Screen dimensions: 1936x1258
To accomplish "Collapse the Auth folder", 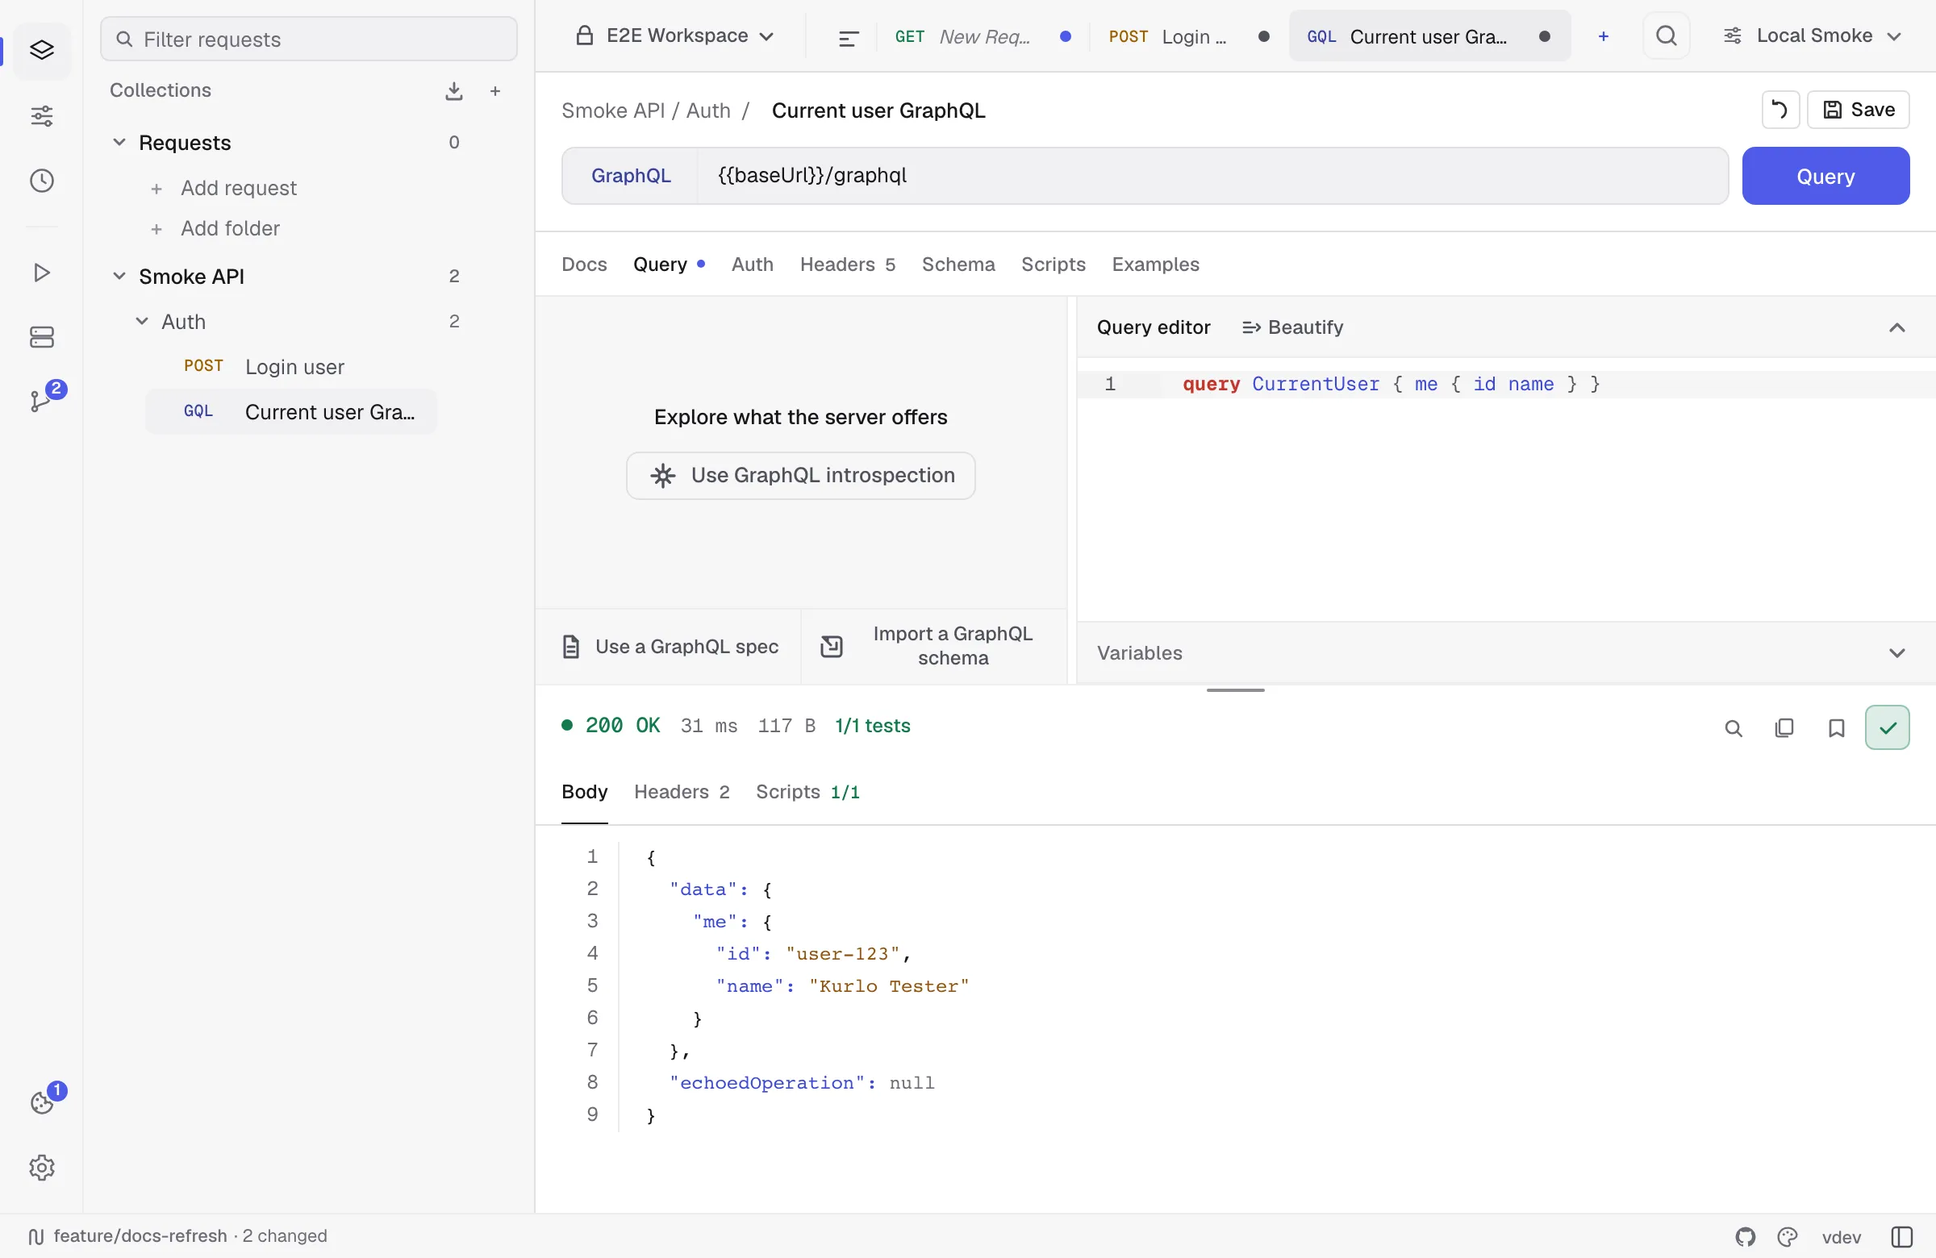I will pyautogui.click(x=142, y=322).
